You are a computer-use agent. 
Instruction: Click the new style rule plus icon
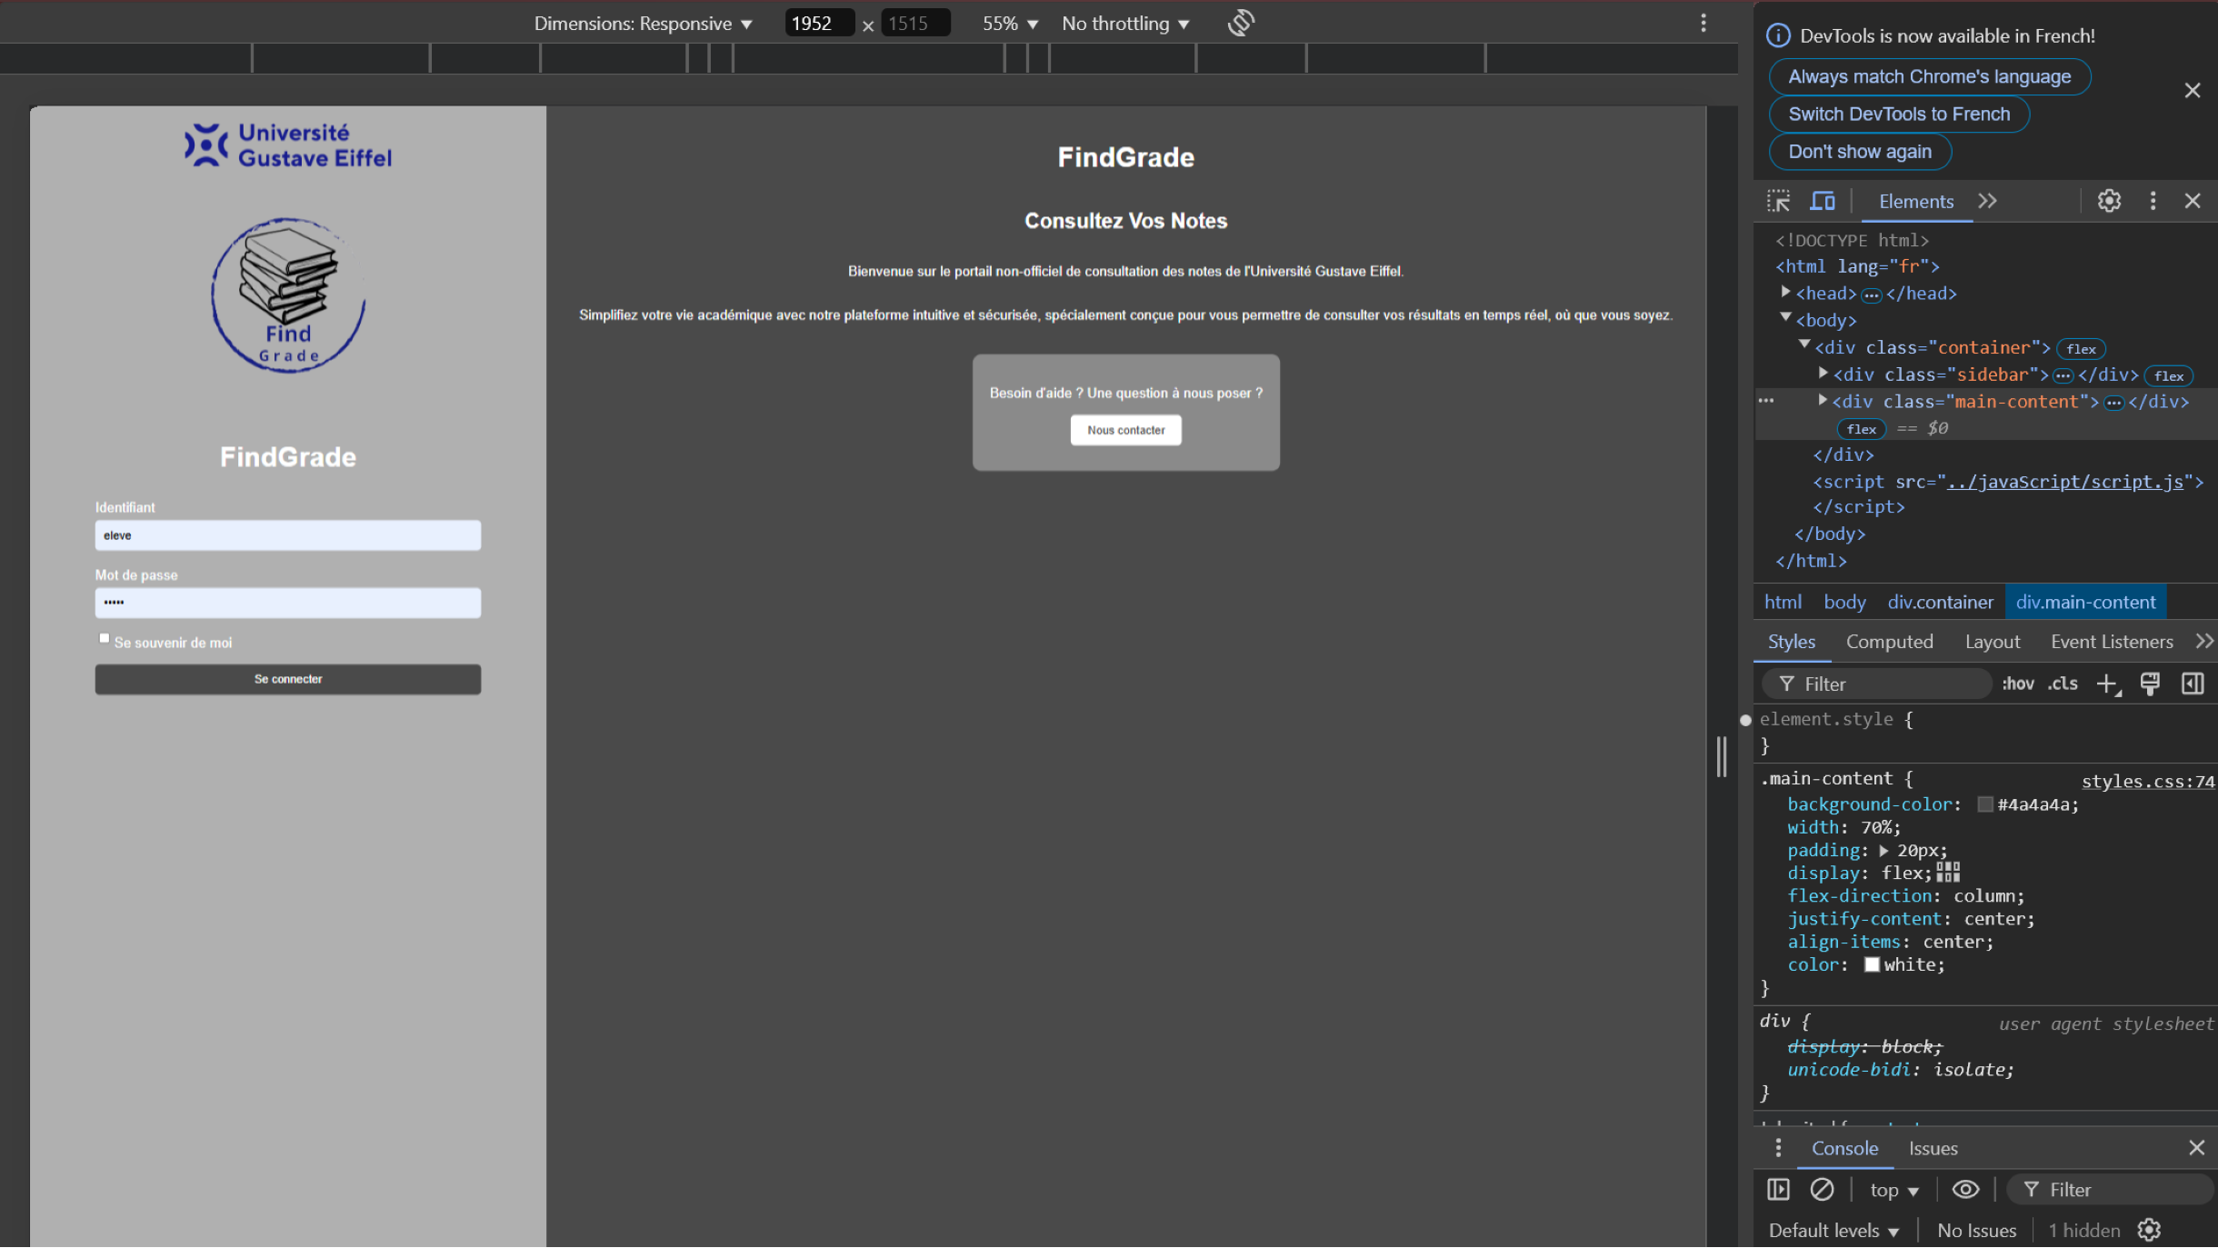coord(2108,684)
